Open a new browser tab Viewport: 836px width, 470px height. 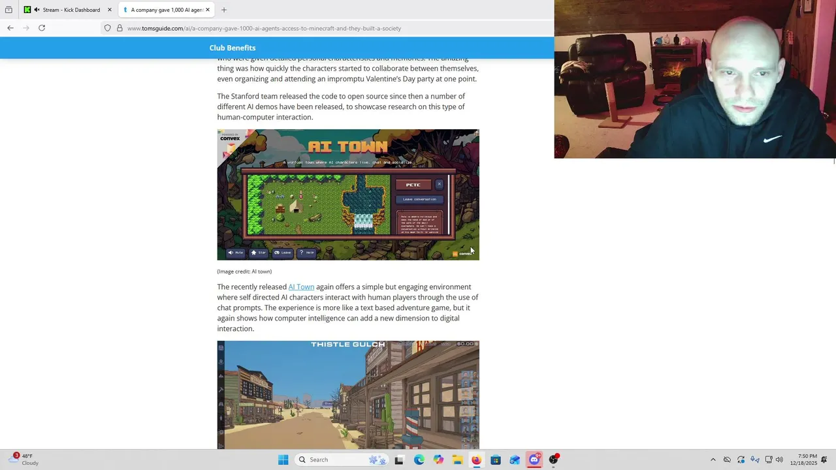coord(224,10)
